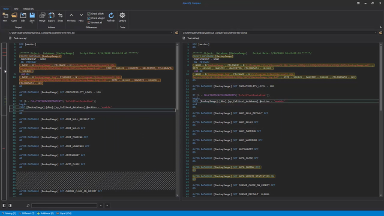
Task: Click the EXEC sp_fulltext_database line in left pane
Action: (x=65, y=107)
